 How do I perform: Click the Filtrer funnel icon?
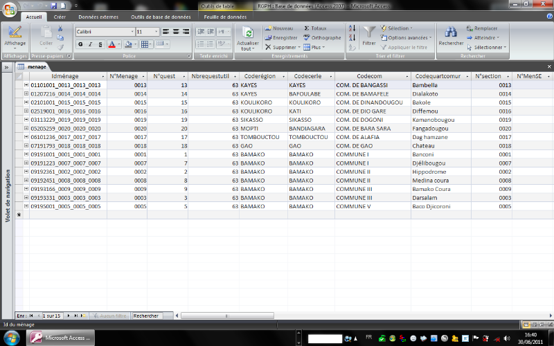point(369,34)
